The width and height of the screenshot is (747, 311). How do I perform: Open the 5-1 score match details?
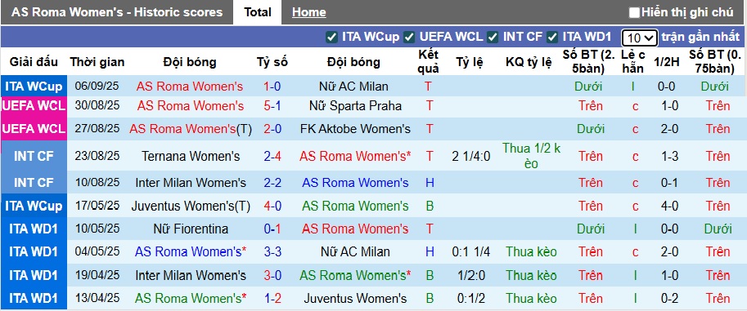coord(272,105)
